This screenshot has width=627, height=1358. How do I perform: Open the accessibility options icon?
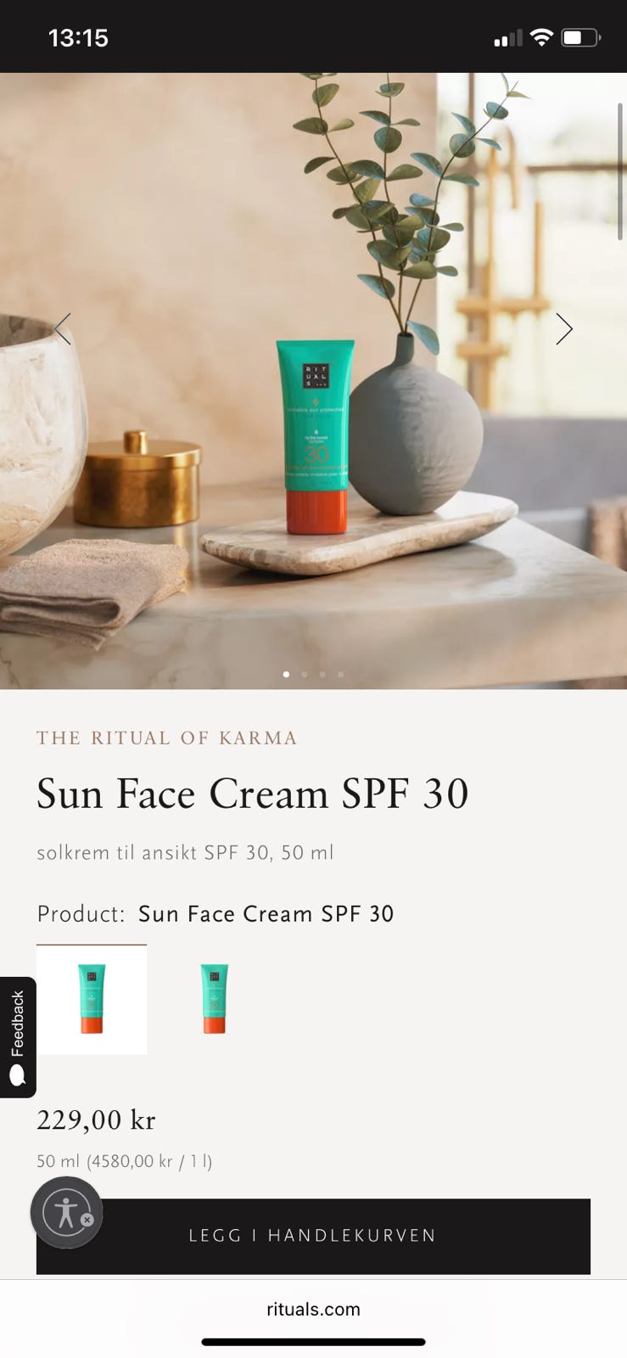[66, 1212]
